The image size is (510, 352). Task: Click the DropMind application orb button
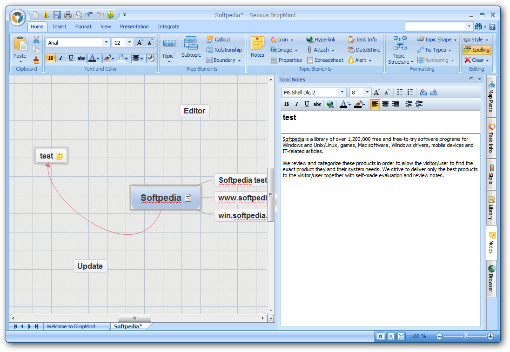click(17, 17)
